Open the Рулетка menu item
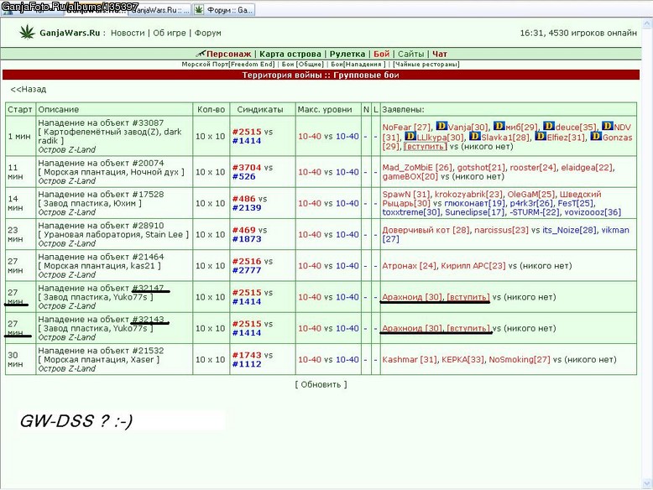The width and height of the screenshot is (653, 490). (347, 55)
